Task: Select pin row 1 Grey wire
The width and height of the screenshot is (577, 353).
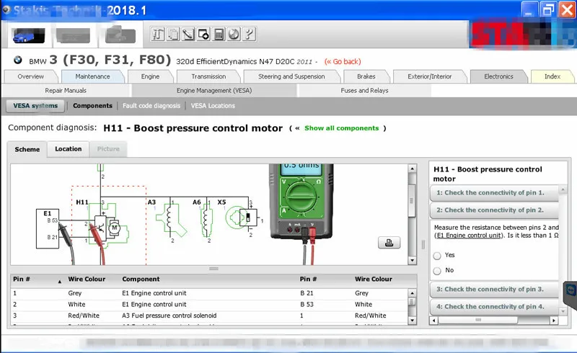Action: coord(209,293)
